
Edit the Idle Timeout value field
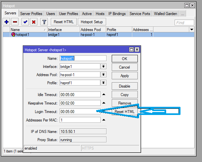pos(80,94)
